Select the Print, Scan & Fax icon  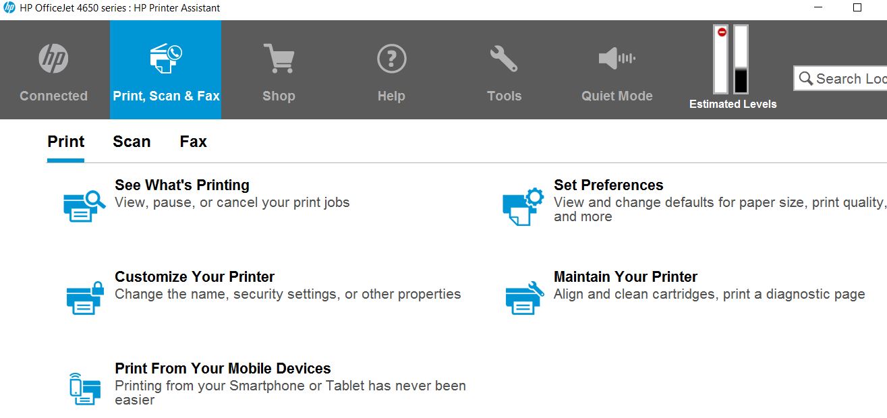coord(166,59)
